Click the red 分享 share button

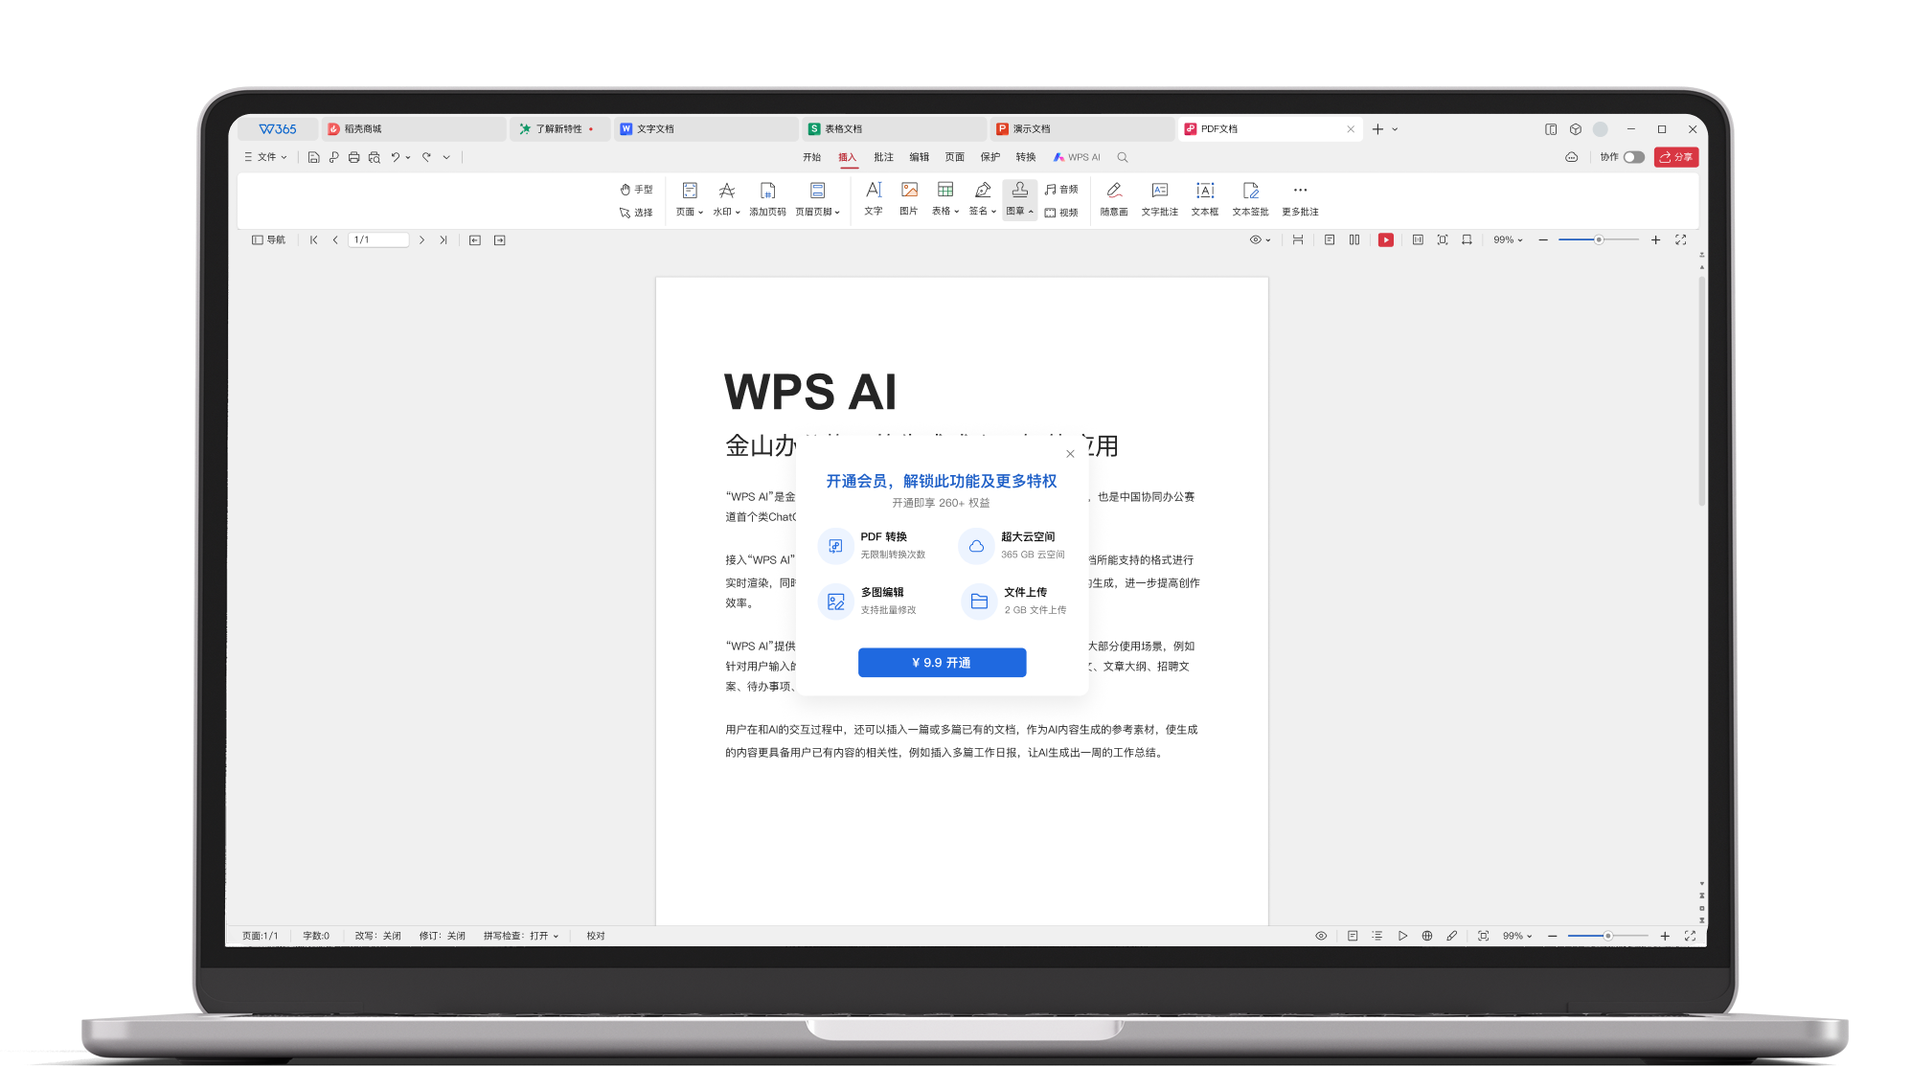tap(1675, 157)
